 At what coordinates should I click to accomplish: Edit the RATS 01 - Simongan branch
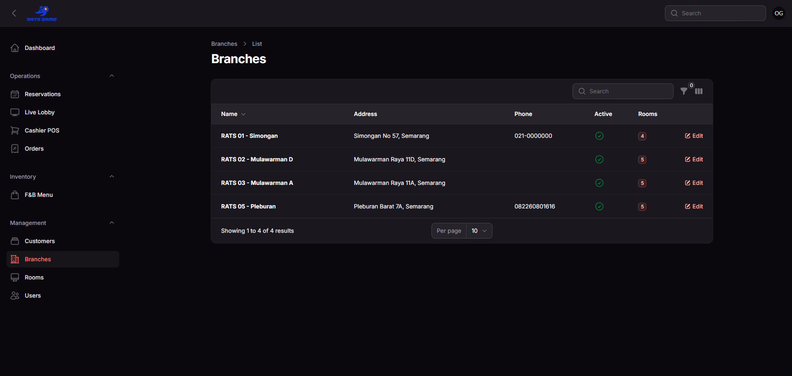tap(694, 136)
